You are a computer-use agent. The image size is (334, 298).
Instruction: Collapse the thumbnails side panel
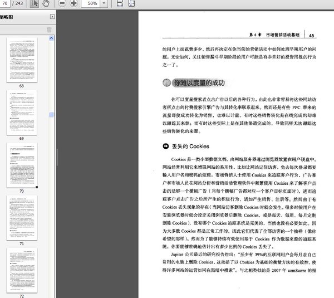(x=52, y=17)
